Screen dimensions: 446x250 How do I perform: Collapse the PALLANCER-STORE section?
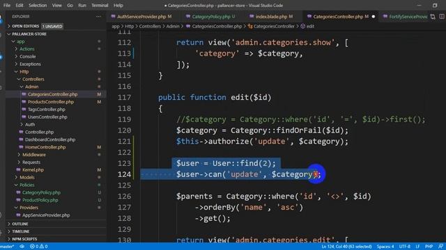pyautogui.click(x=29, y=34)
